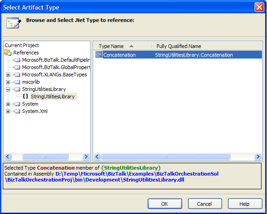The image size is (267, 214).
Task: Select the StringUtilitiesLibrary namespace item
Action: coord(54,96)
